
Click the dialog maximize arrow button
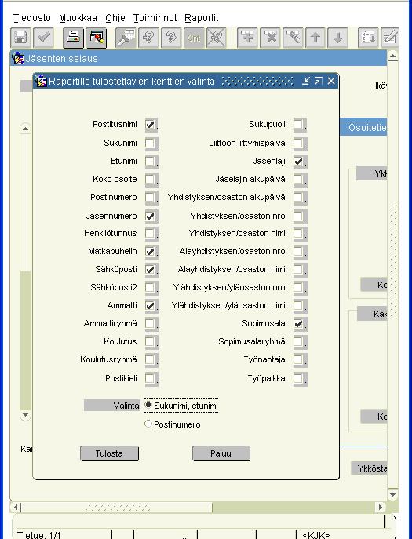tap(319, 81)
